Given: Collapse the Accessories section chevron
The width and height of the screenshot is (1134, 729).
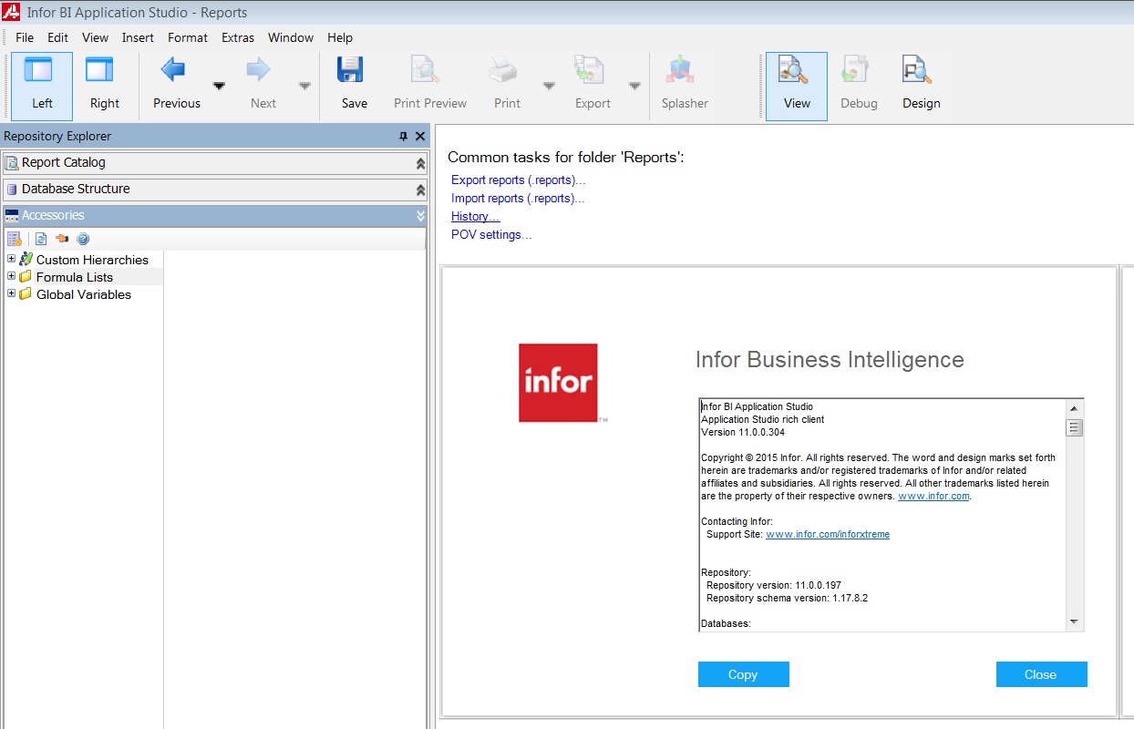Looking at the screenshot, I should [420, 216].
